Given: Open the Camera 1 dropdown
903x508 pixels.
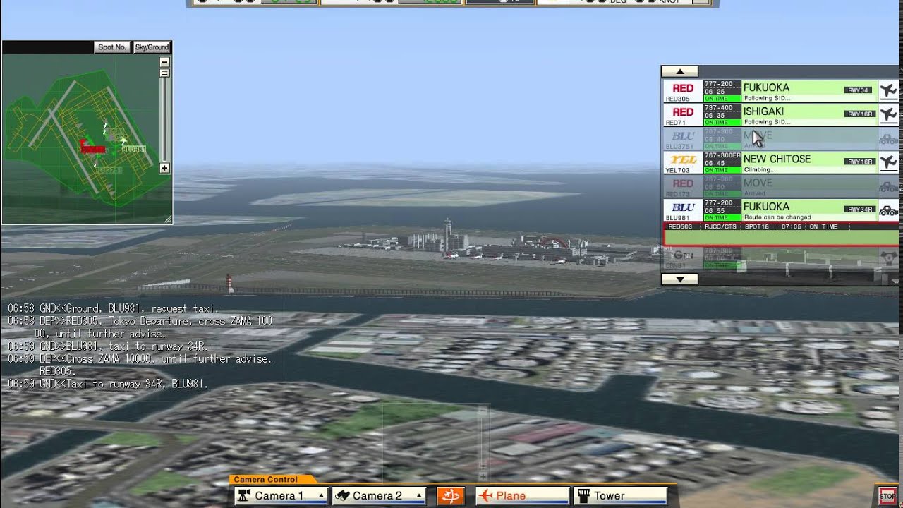Looking at the screenshot, I should click(x=321, y=496).
